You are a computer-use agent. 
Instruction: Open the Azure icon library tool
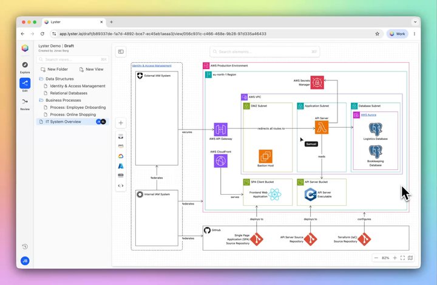121,166
